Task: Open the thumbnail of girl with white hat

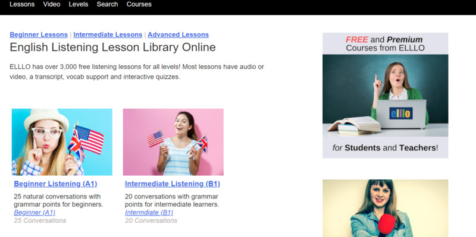Action: pyautogui.click(x=62, y=142)
